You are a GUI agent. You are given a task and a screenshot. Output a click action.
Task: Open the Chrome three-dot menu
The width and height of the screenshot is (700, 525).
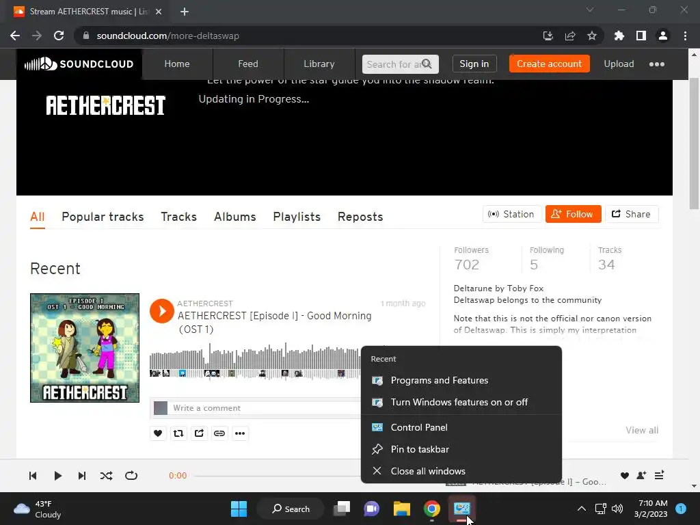(685, 36)
